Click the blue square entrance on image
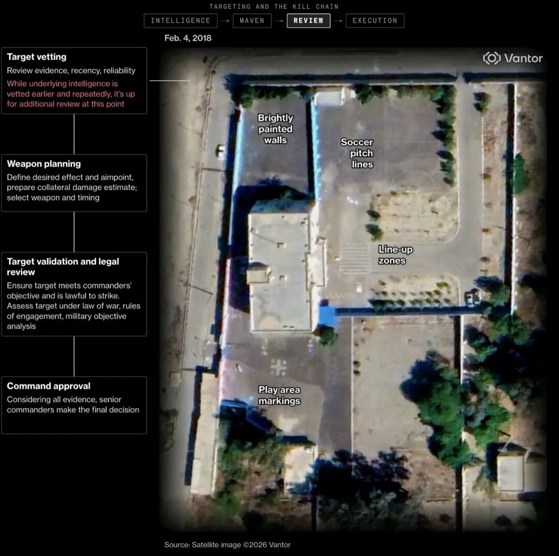The width and height of the screenshot is (559, 556). coord(327,317)
